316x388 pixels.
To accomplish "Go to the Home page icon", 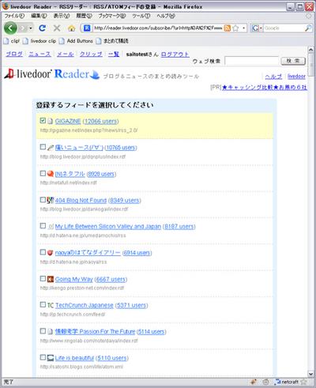I will pyautogui.click(x=71, y=28).
